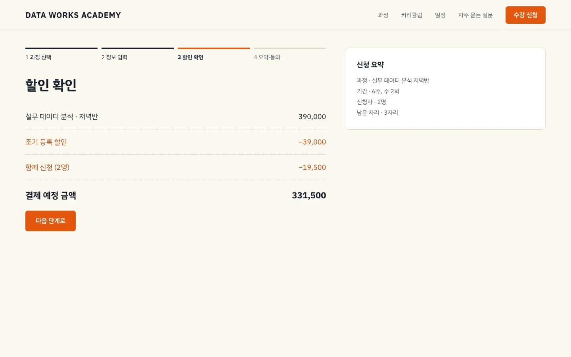571x357 pixels.
Task: Go back to step 1 과정 선택
Action: click(x=61, y=54)
